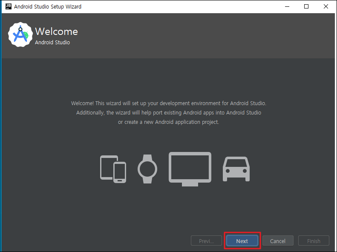Click the line 'Additionally, the wizard will help port'

pos(169,113)
